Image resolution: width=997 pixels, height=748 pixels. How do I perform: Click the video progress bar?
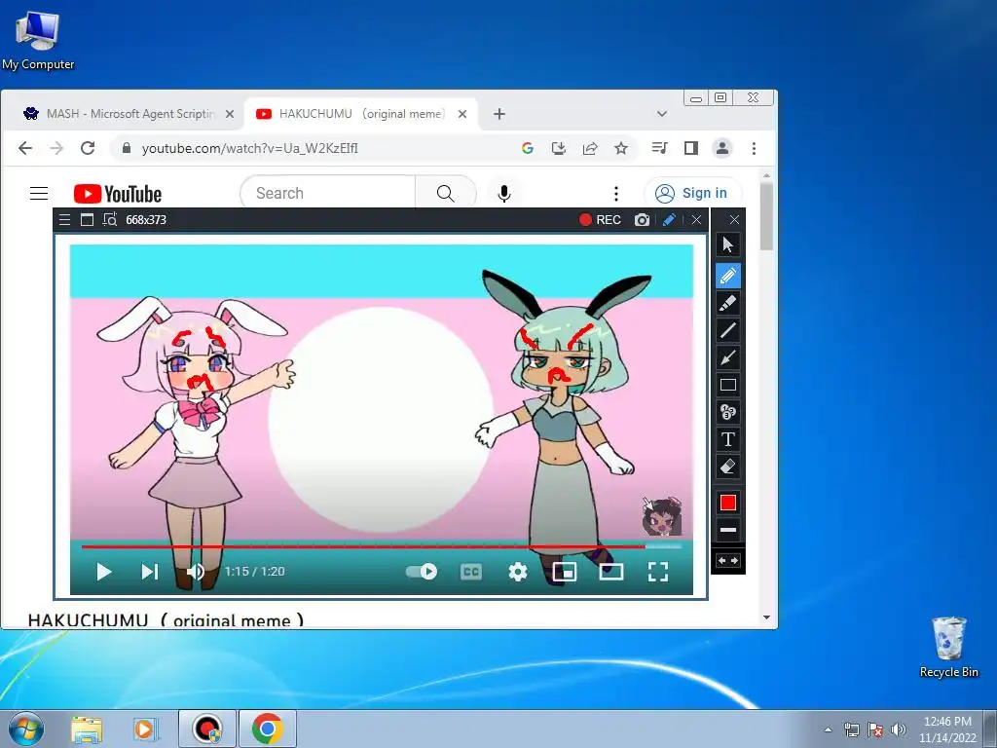click(382, 545)
